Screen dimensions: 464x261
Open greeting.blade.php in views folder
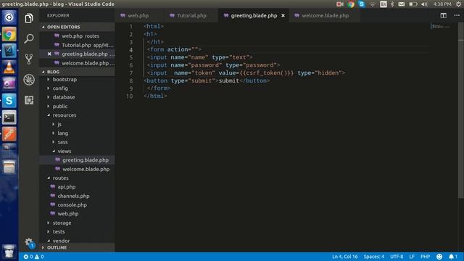coord(77,160)
